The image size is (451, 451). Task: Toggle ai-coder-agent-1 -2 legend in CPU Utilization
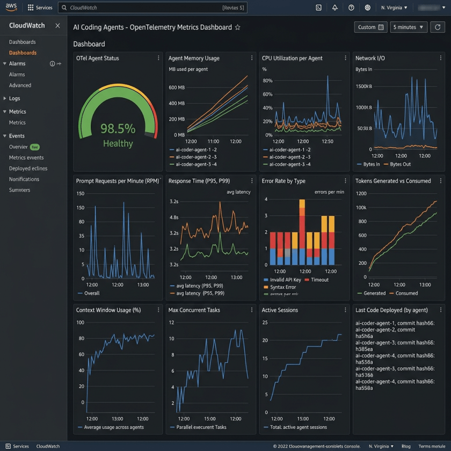coord(287,150)
